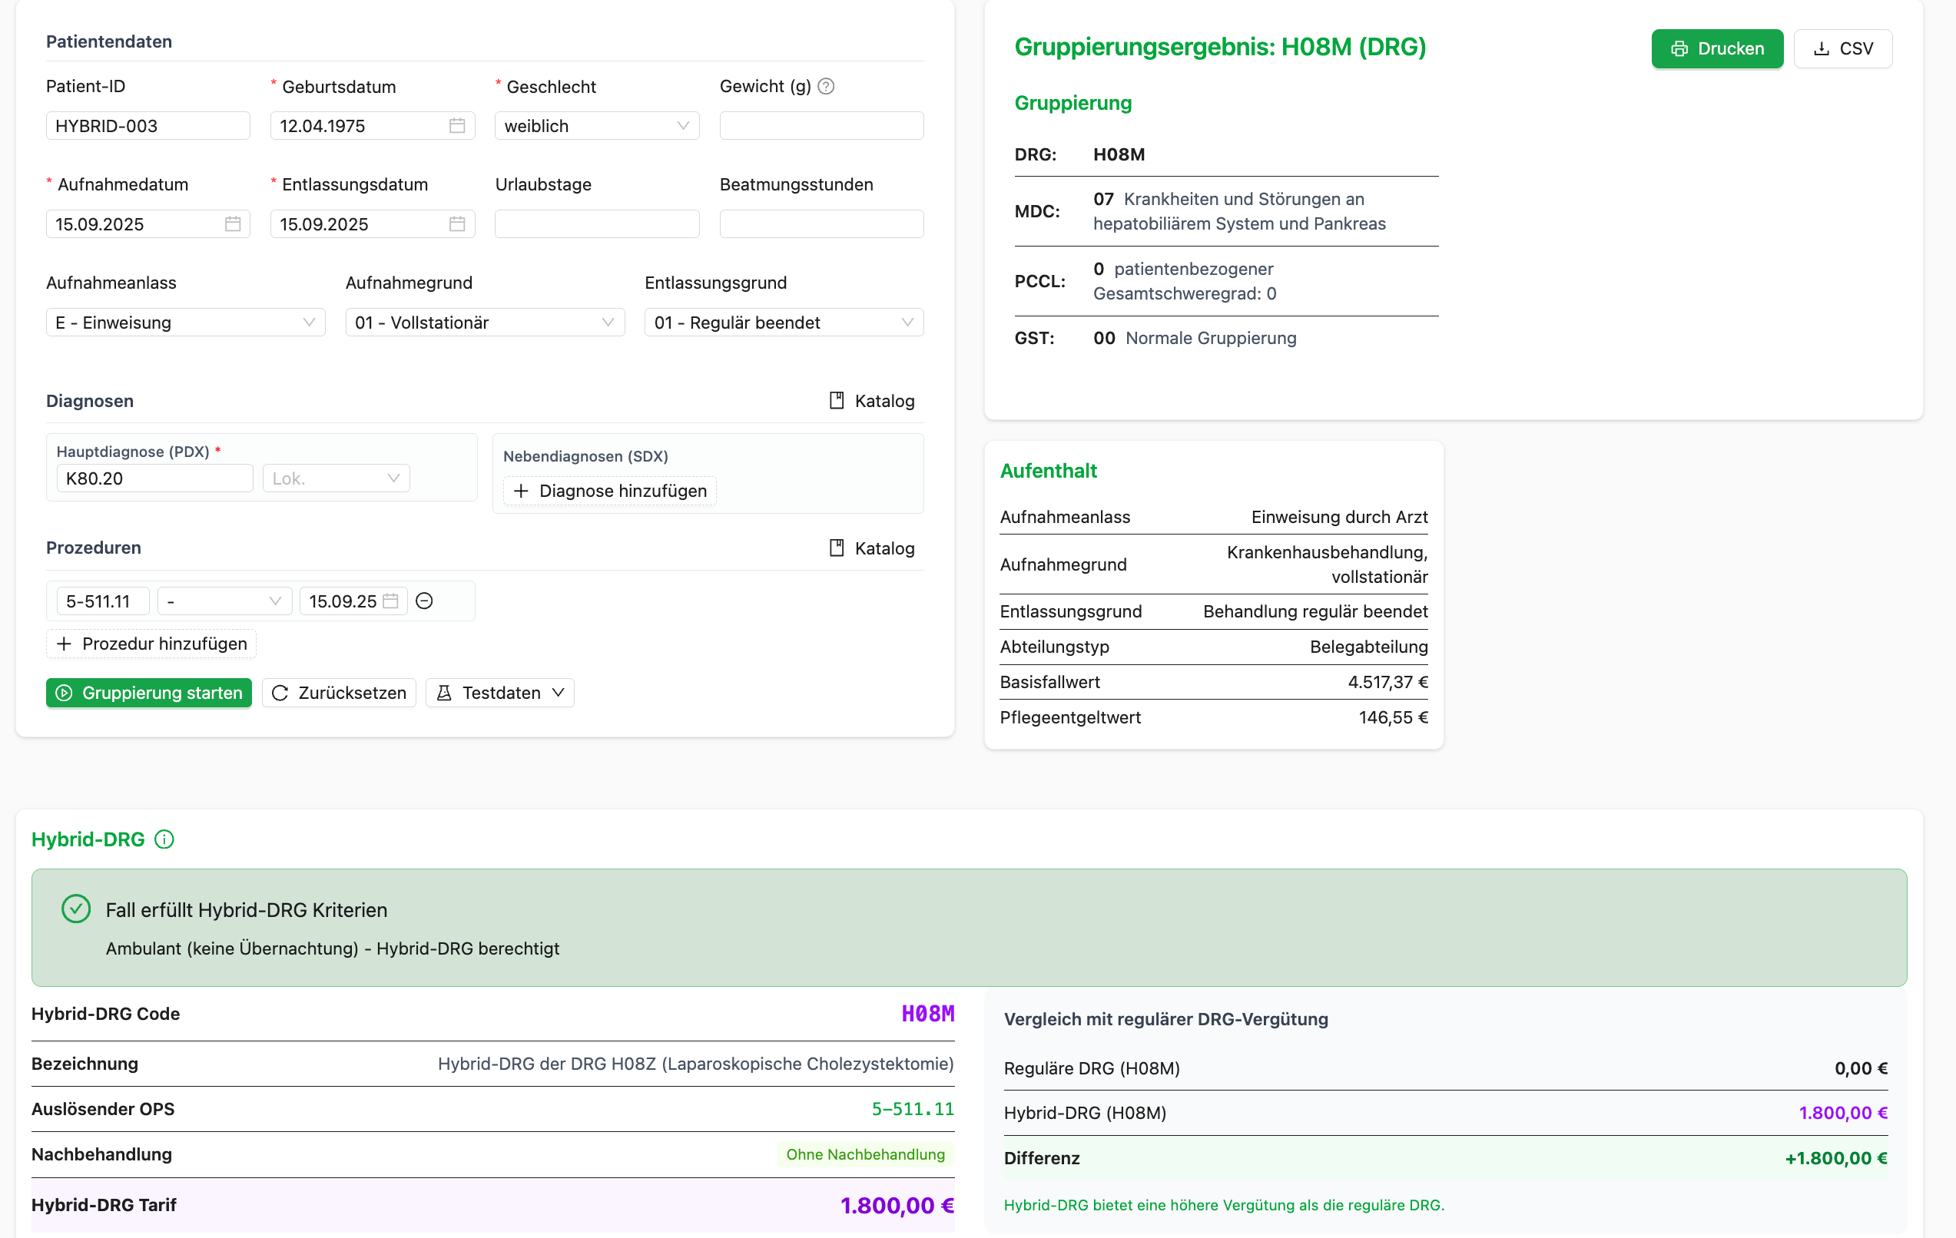Viewport: 1956px width, 1238px height.
Task: Click the procedure code field 5-511.11
Action: pos(103,601)
